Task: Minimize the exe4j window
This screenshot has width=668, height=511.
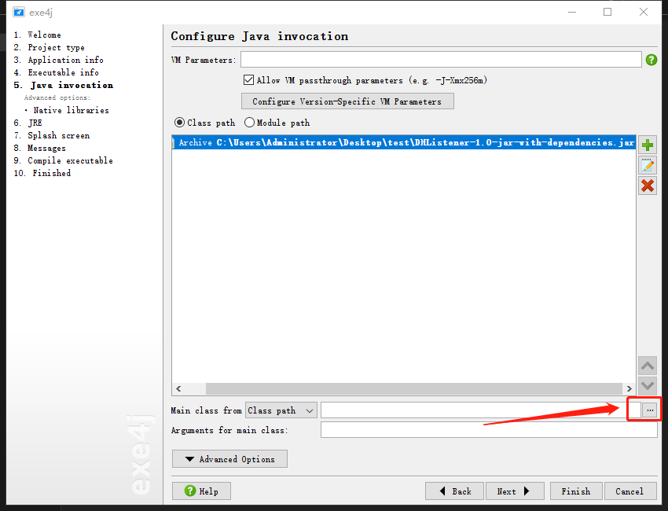Action: 572,12
